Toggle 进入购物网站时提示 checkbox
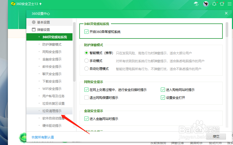This screenshot has width=233, height=145. [163, 90]
